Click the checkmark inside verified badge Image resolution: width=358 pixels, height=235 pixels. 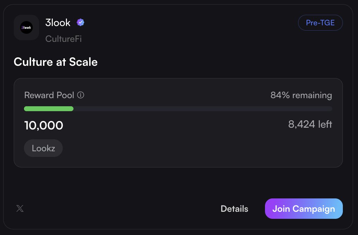coord(80,22)
